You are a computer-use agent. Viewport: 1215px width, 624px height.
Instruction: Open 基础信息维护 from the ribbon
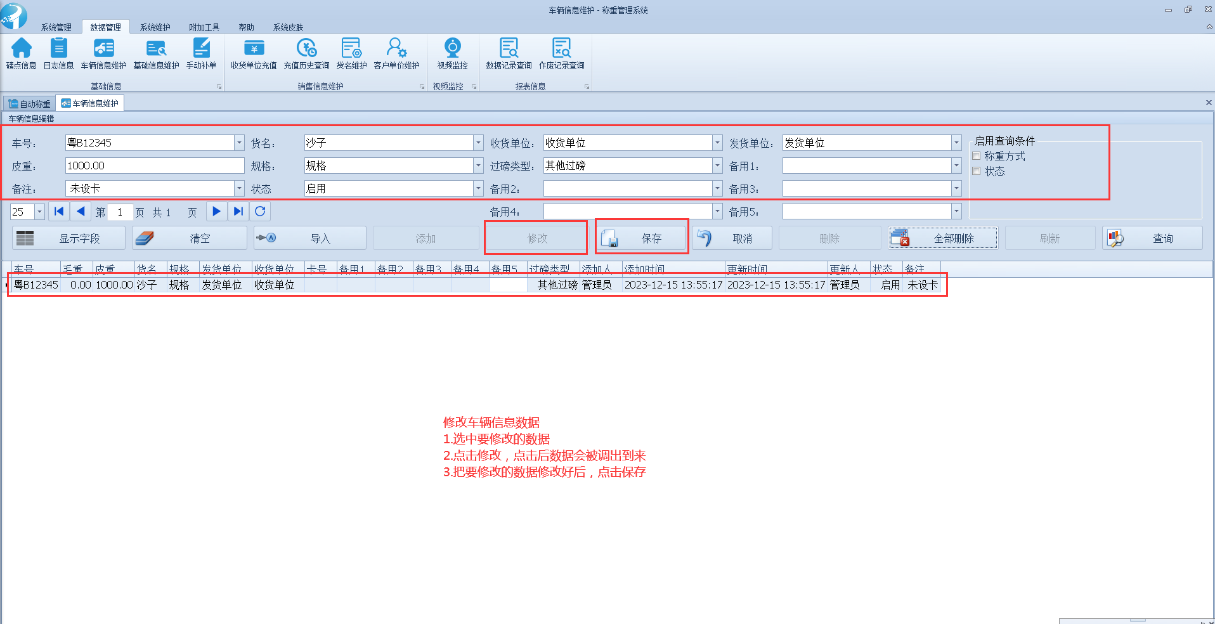[x=156, y=53]
